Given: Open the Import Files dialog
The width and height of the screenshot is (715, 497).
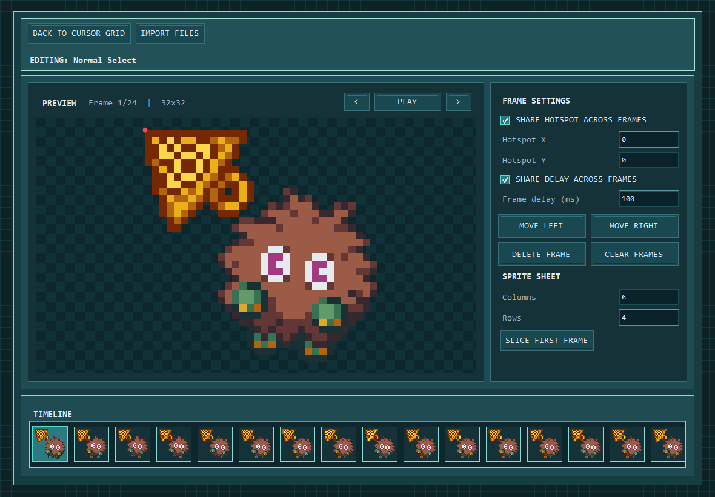Looking at the screenshot, I should [170, 33].
